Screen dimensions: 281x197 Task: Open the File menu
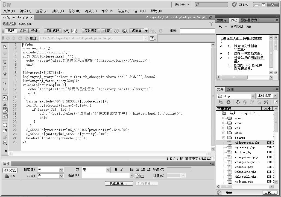9,11
